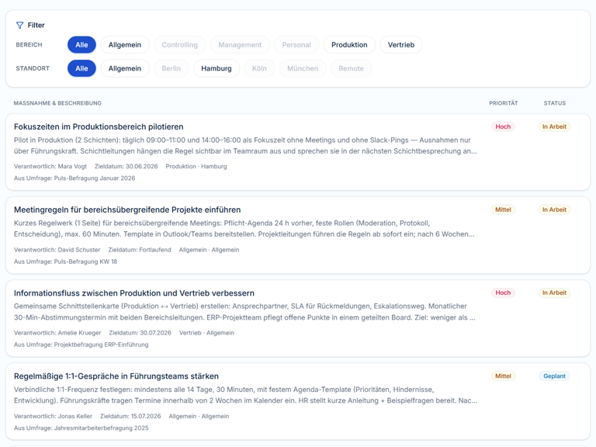Click 'Verantwortlich: David Schuster'
Image resolution: width=596 pixels, height=447 pixels.
pyautogui.click(x=57, y=250)
